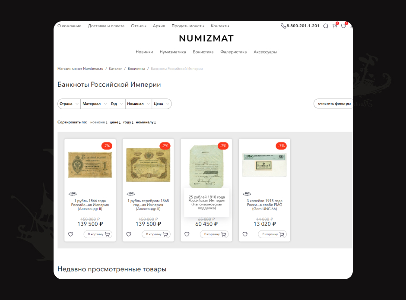Viewport: 406px width, 300px height.
Task: Open the 25 рублей 1810 banknote thumbnail
Action: point(206,166)
